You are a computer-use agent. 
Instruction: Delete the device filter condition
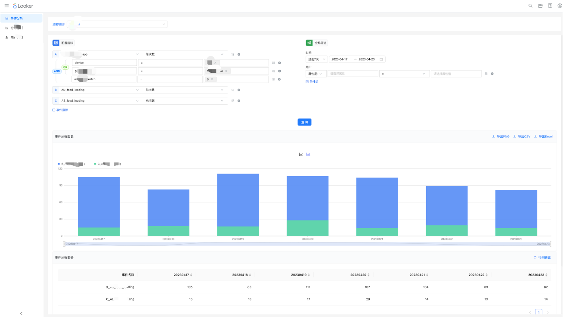pos(279,63)
